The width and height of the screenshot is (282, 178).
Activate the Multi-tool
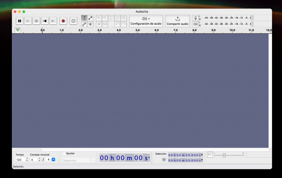tap(90, 24)
